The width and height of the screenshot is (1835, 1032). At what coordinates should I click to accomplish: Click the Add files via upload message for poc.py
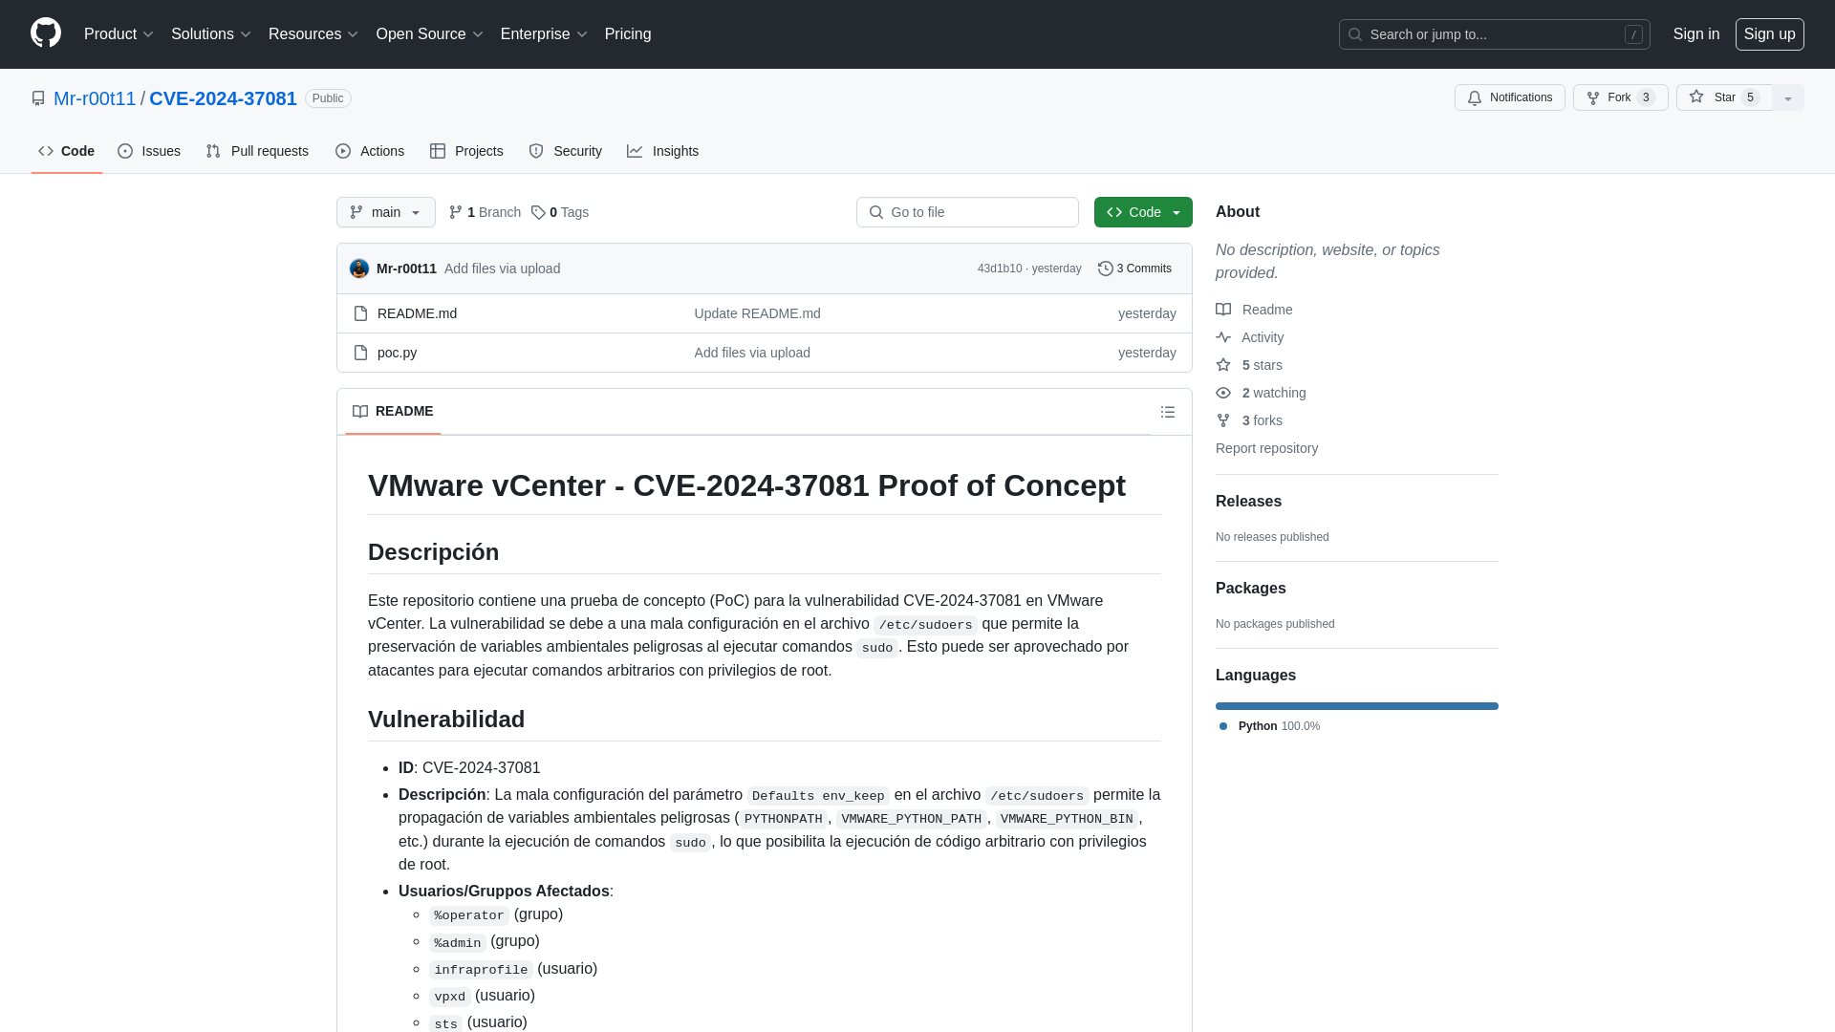coord(752,353)
